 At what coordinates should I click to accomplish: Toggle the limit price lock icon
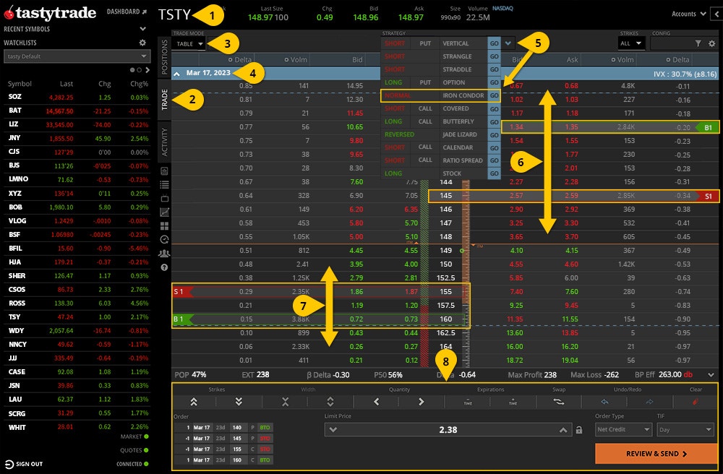tap(579, 430)
